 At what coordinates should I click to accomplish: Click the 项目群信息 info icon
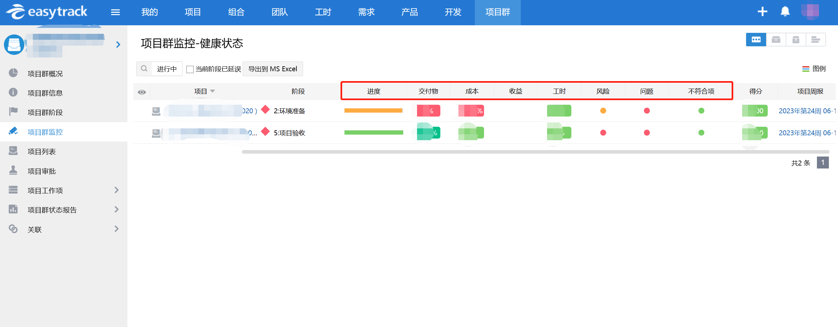13,92
